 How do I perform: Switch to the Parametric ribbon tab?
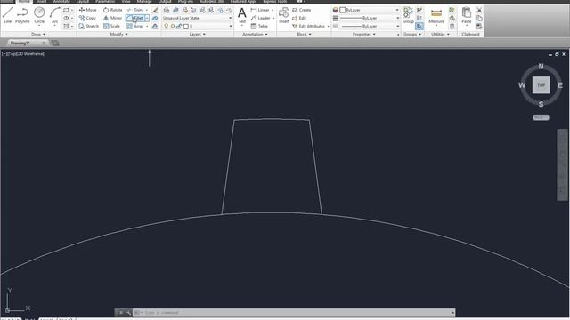[105, 2]
